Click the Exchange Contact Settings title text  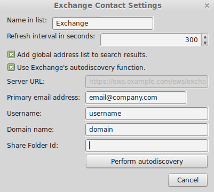108,5
